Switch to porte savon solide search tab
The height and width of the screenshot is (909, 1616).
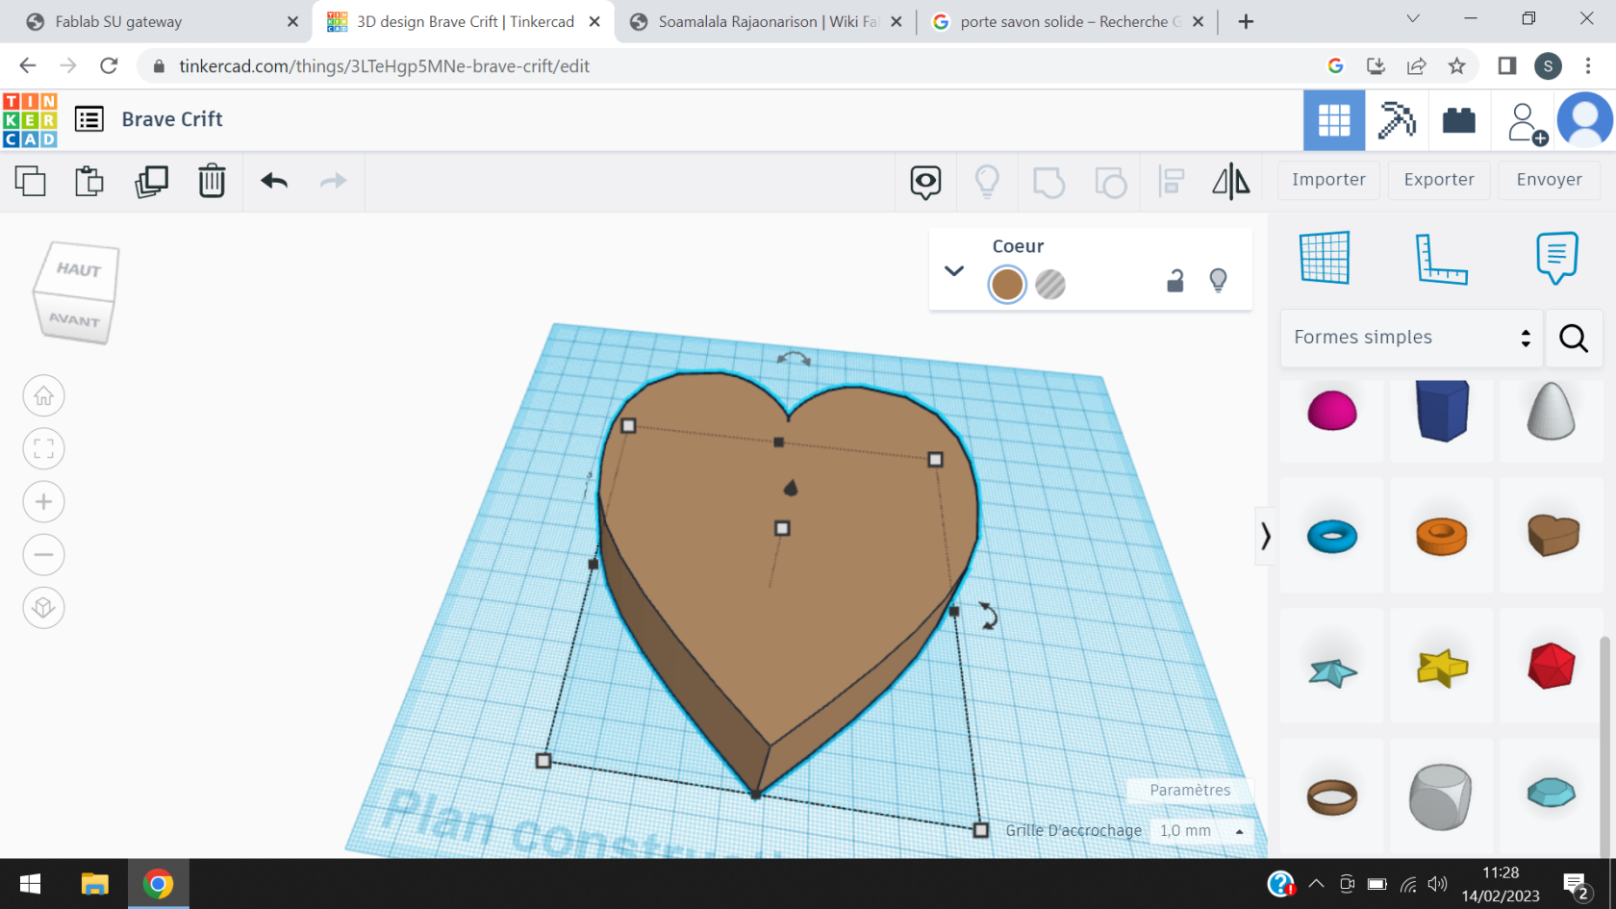pos(1070,21)
